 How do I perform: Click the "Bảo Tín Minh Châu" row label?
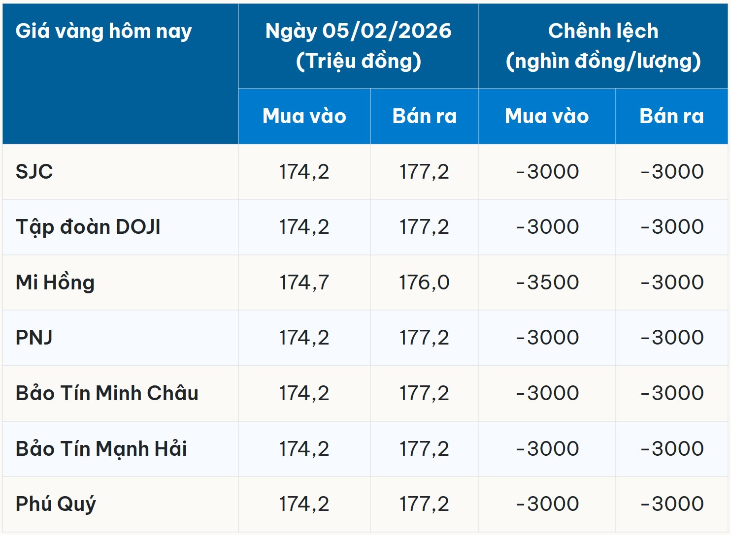107,393
